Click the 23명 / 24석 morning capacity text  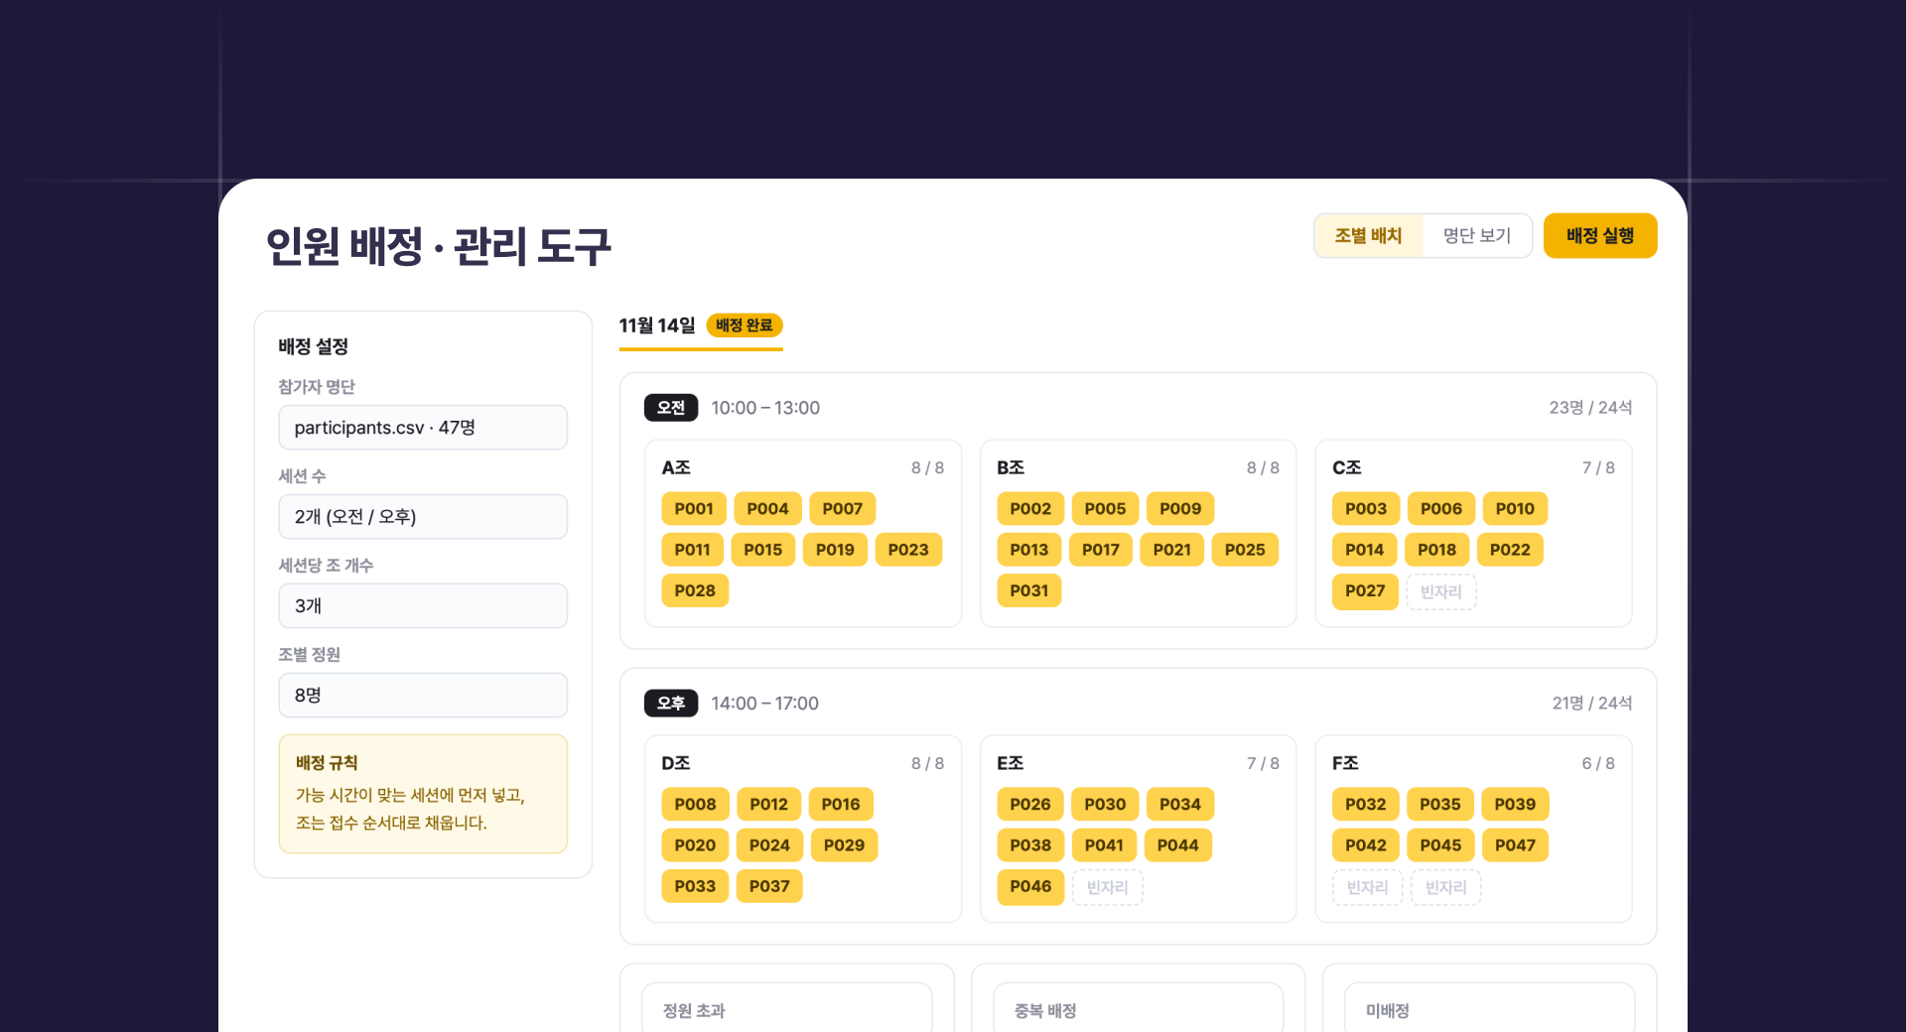click(1590, 408)
